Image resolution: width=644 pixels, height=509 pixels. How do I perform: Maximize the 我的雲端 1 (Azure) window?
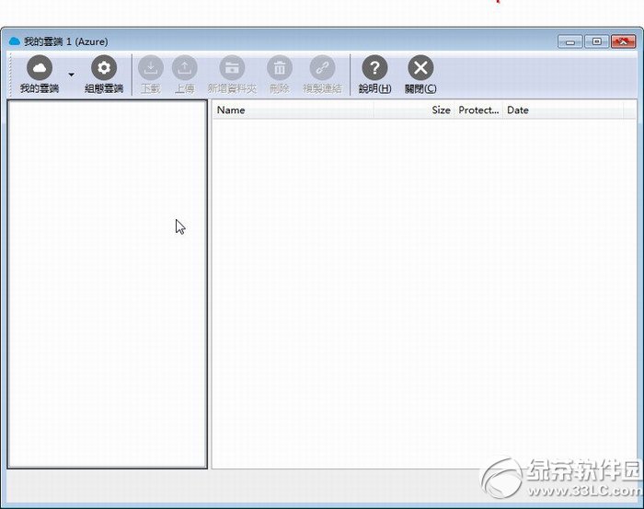pyautogui.click(x=597, y=41)
